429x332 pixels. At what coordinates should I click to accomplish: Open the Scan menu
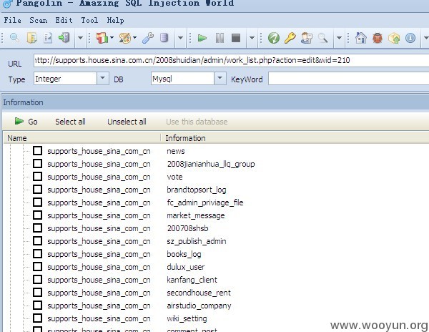pyautogui.click(x=39, y=20)
